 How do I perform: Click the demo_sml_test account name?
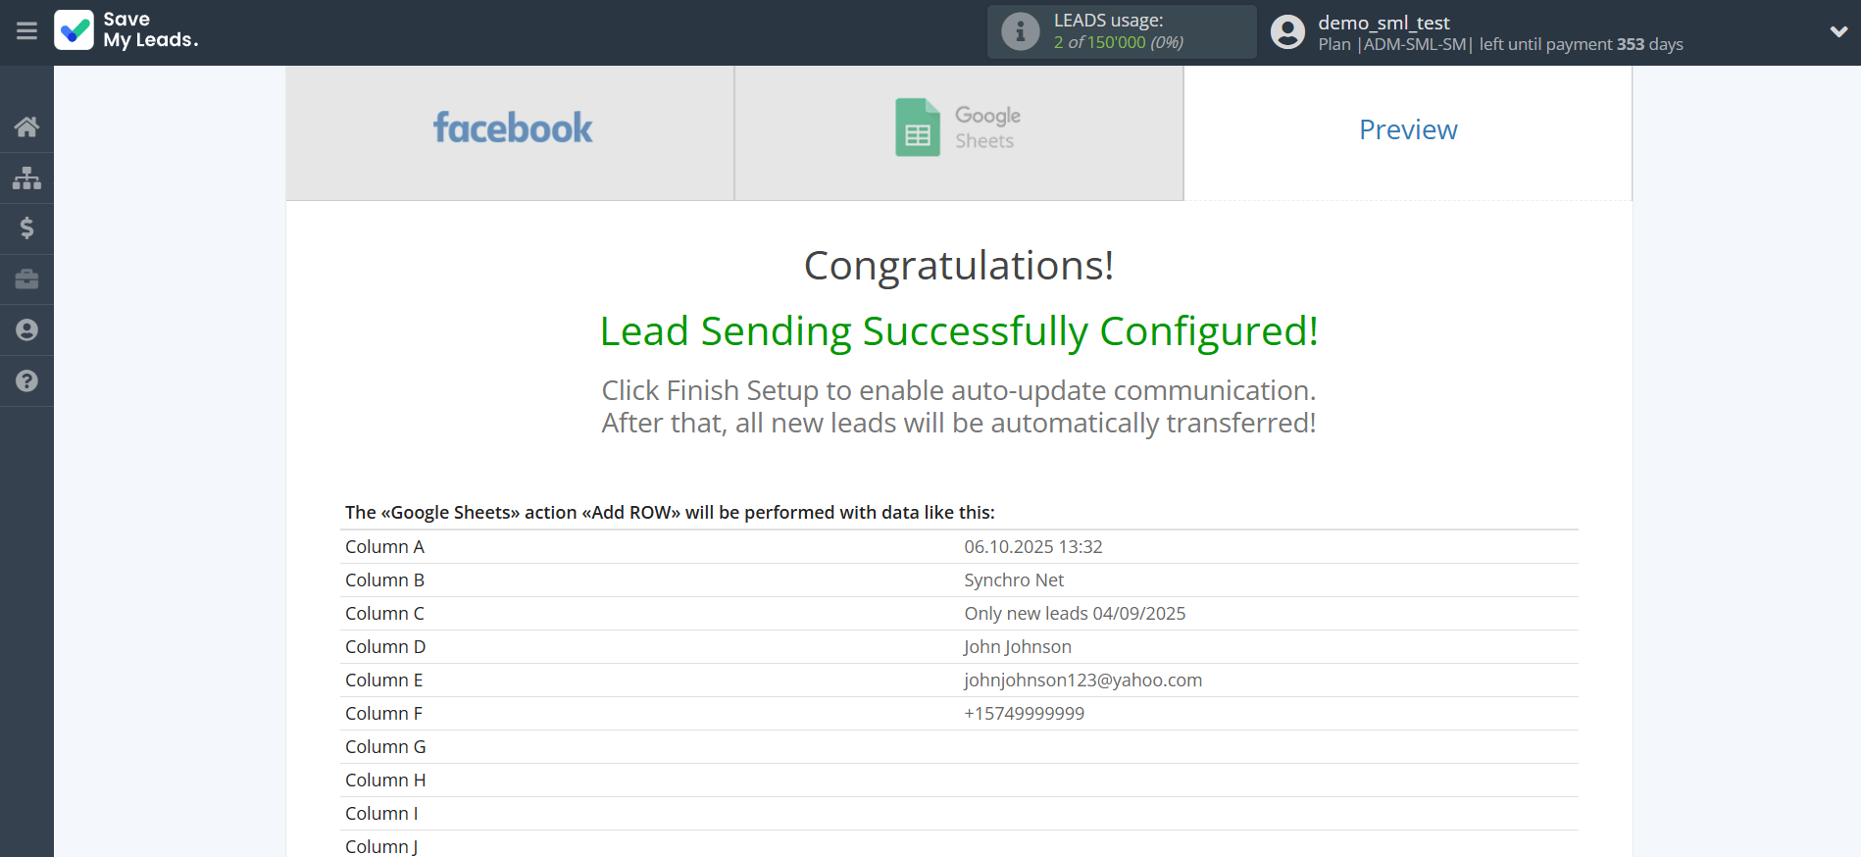pyautogui.click(x=1383, y=23)
